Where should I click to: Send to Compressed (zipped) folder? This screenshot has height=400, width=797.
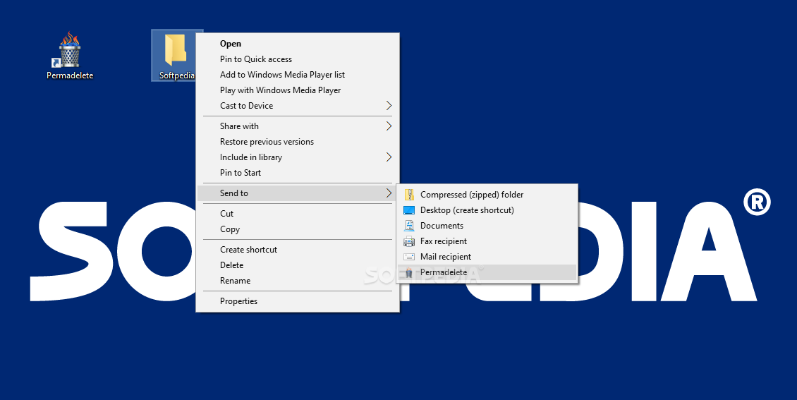pyautogui.click(x=487, y=195)
